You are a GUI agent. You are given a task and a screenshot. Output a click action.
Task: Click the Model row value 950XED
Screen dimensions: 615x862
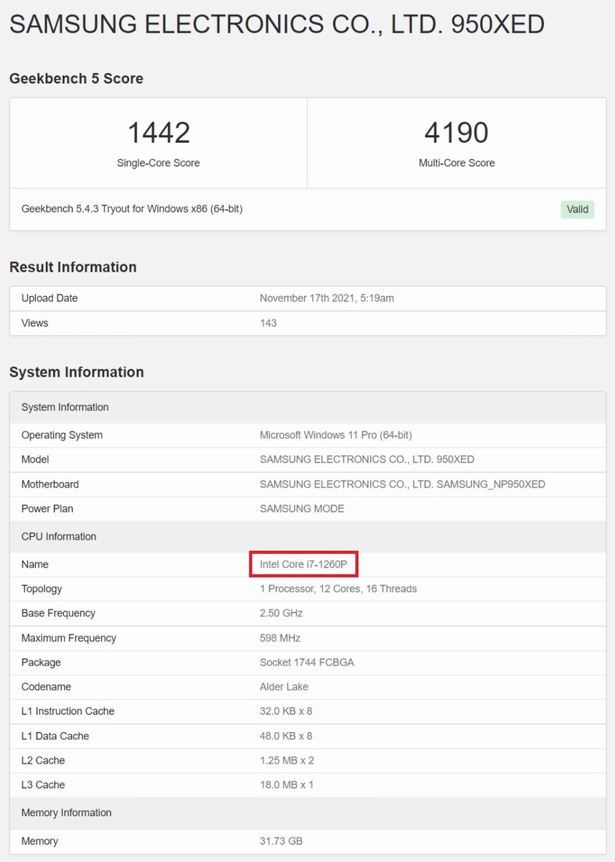(367, 460)
